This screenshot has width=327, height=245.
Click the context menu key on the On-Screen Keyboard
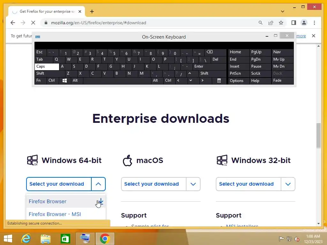[219, 81]
